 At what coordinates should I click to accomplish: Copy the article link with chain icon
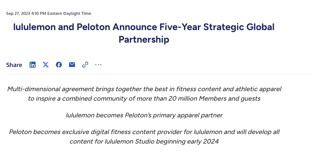pyautogui.click(x=85, y=65)
